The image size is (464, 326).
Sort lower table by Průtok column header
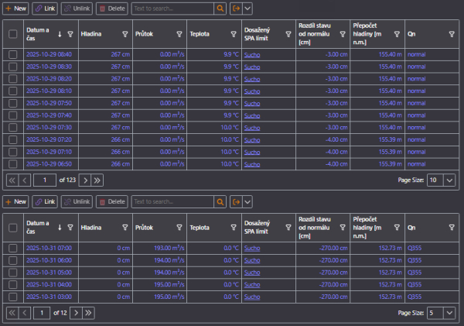(x=145, y=228)
